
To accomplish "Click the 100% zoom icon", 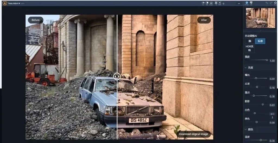I will click(220, 3).
